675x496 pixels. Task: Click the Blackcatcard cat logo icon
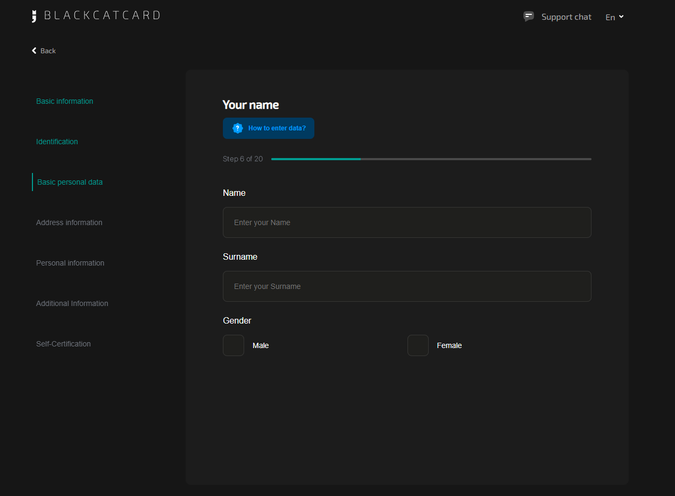coord(35,16)
